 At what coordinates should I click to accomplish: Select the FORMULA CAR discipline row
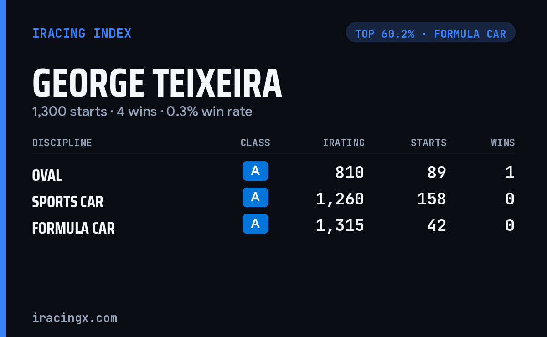(x=273, y=225)
